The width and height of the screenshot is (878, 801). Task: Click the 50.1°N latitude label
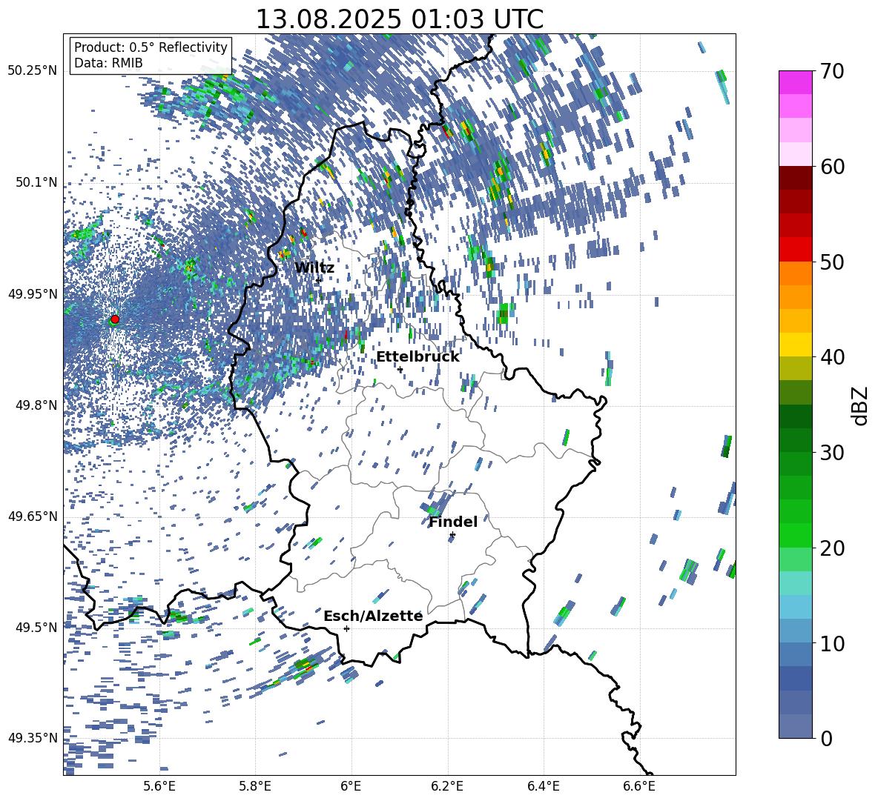click(36, 182)
